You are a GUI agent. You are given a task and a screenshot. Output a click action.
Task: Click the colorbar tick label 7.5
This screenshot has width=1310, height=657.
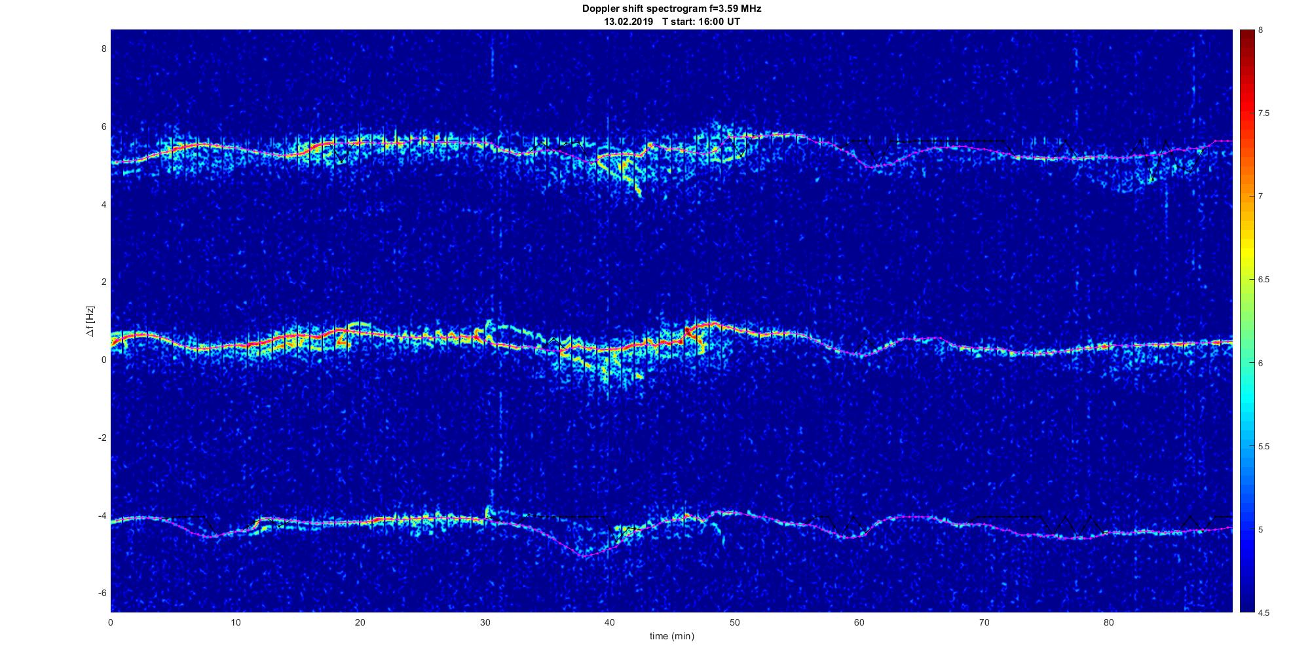(1263, 113)
